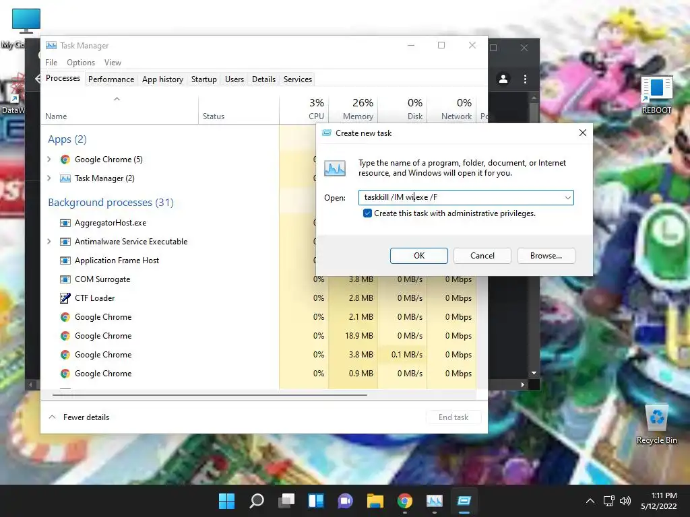Click the Background processes (31) heading
The image size is (690, 517).
pos(111,202)
